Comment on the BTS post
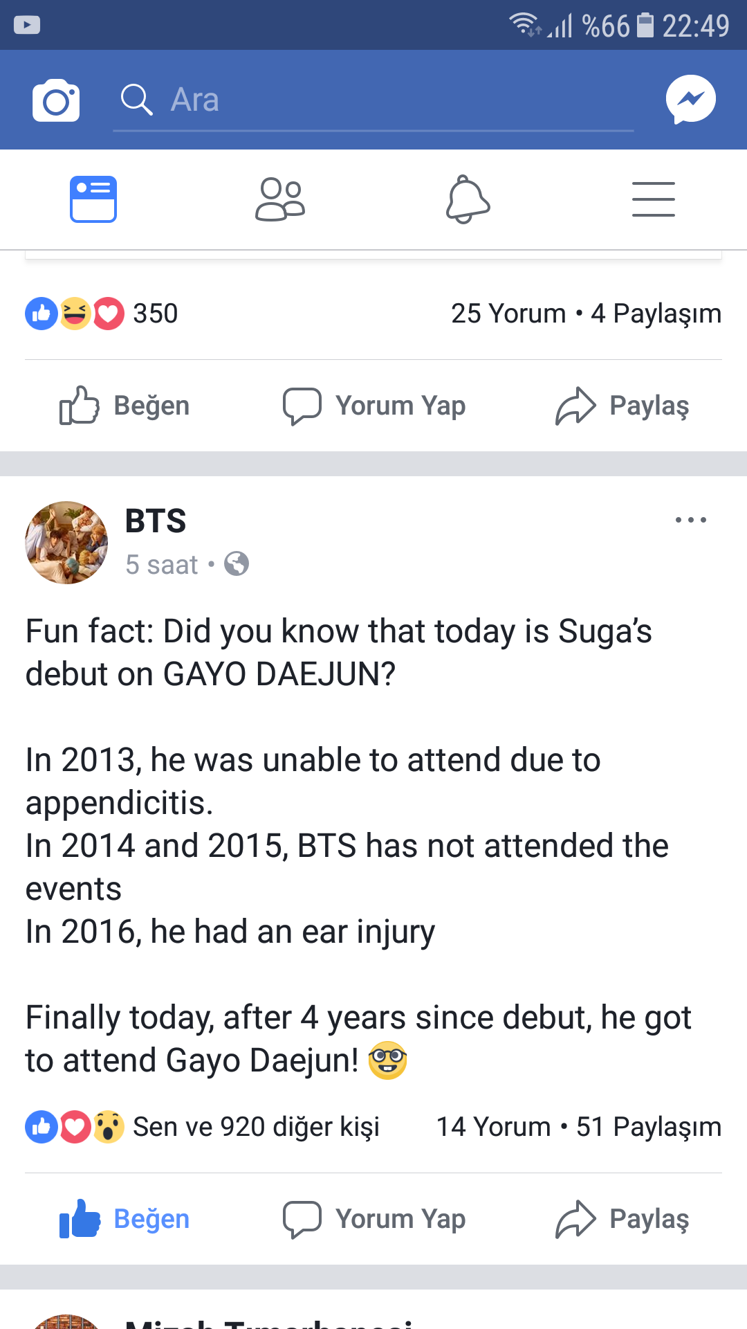This screenshot has width=747, height=1329. 374,1219
